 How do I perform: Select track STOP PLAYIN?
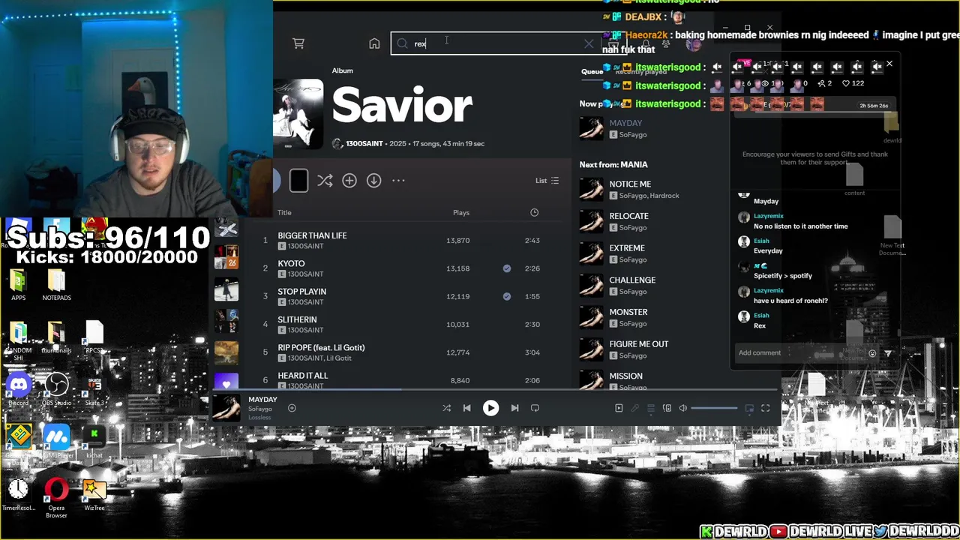pyautogui.click(x=301, y=291)
